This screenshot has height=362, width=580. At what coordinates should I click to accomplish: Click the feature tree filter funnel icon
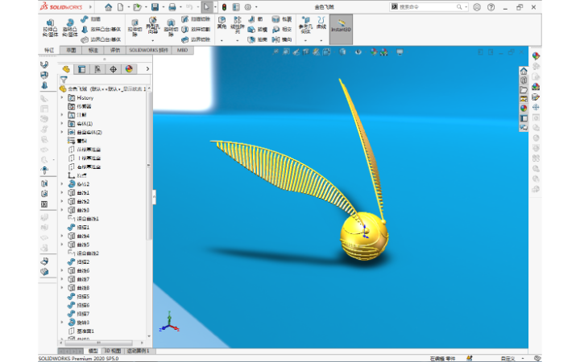click(x=63, y=80)
